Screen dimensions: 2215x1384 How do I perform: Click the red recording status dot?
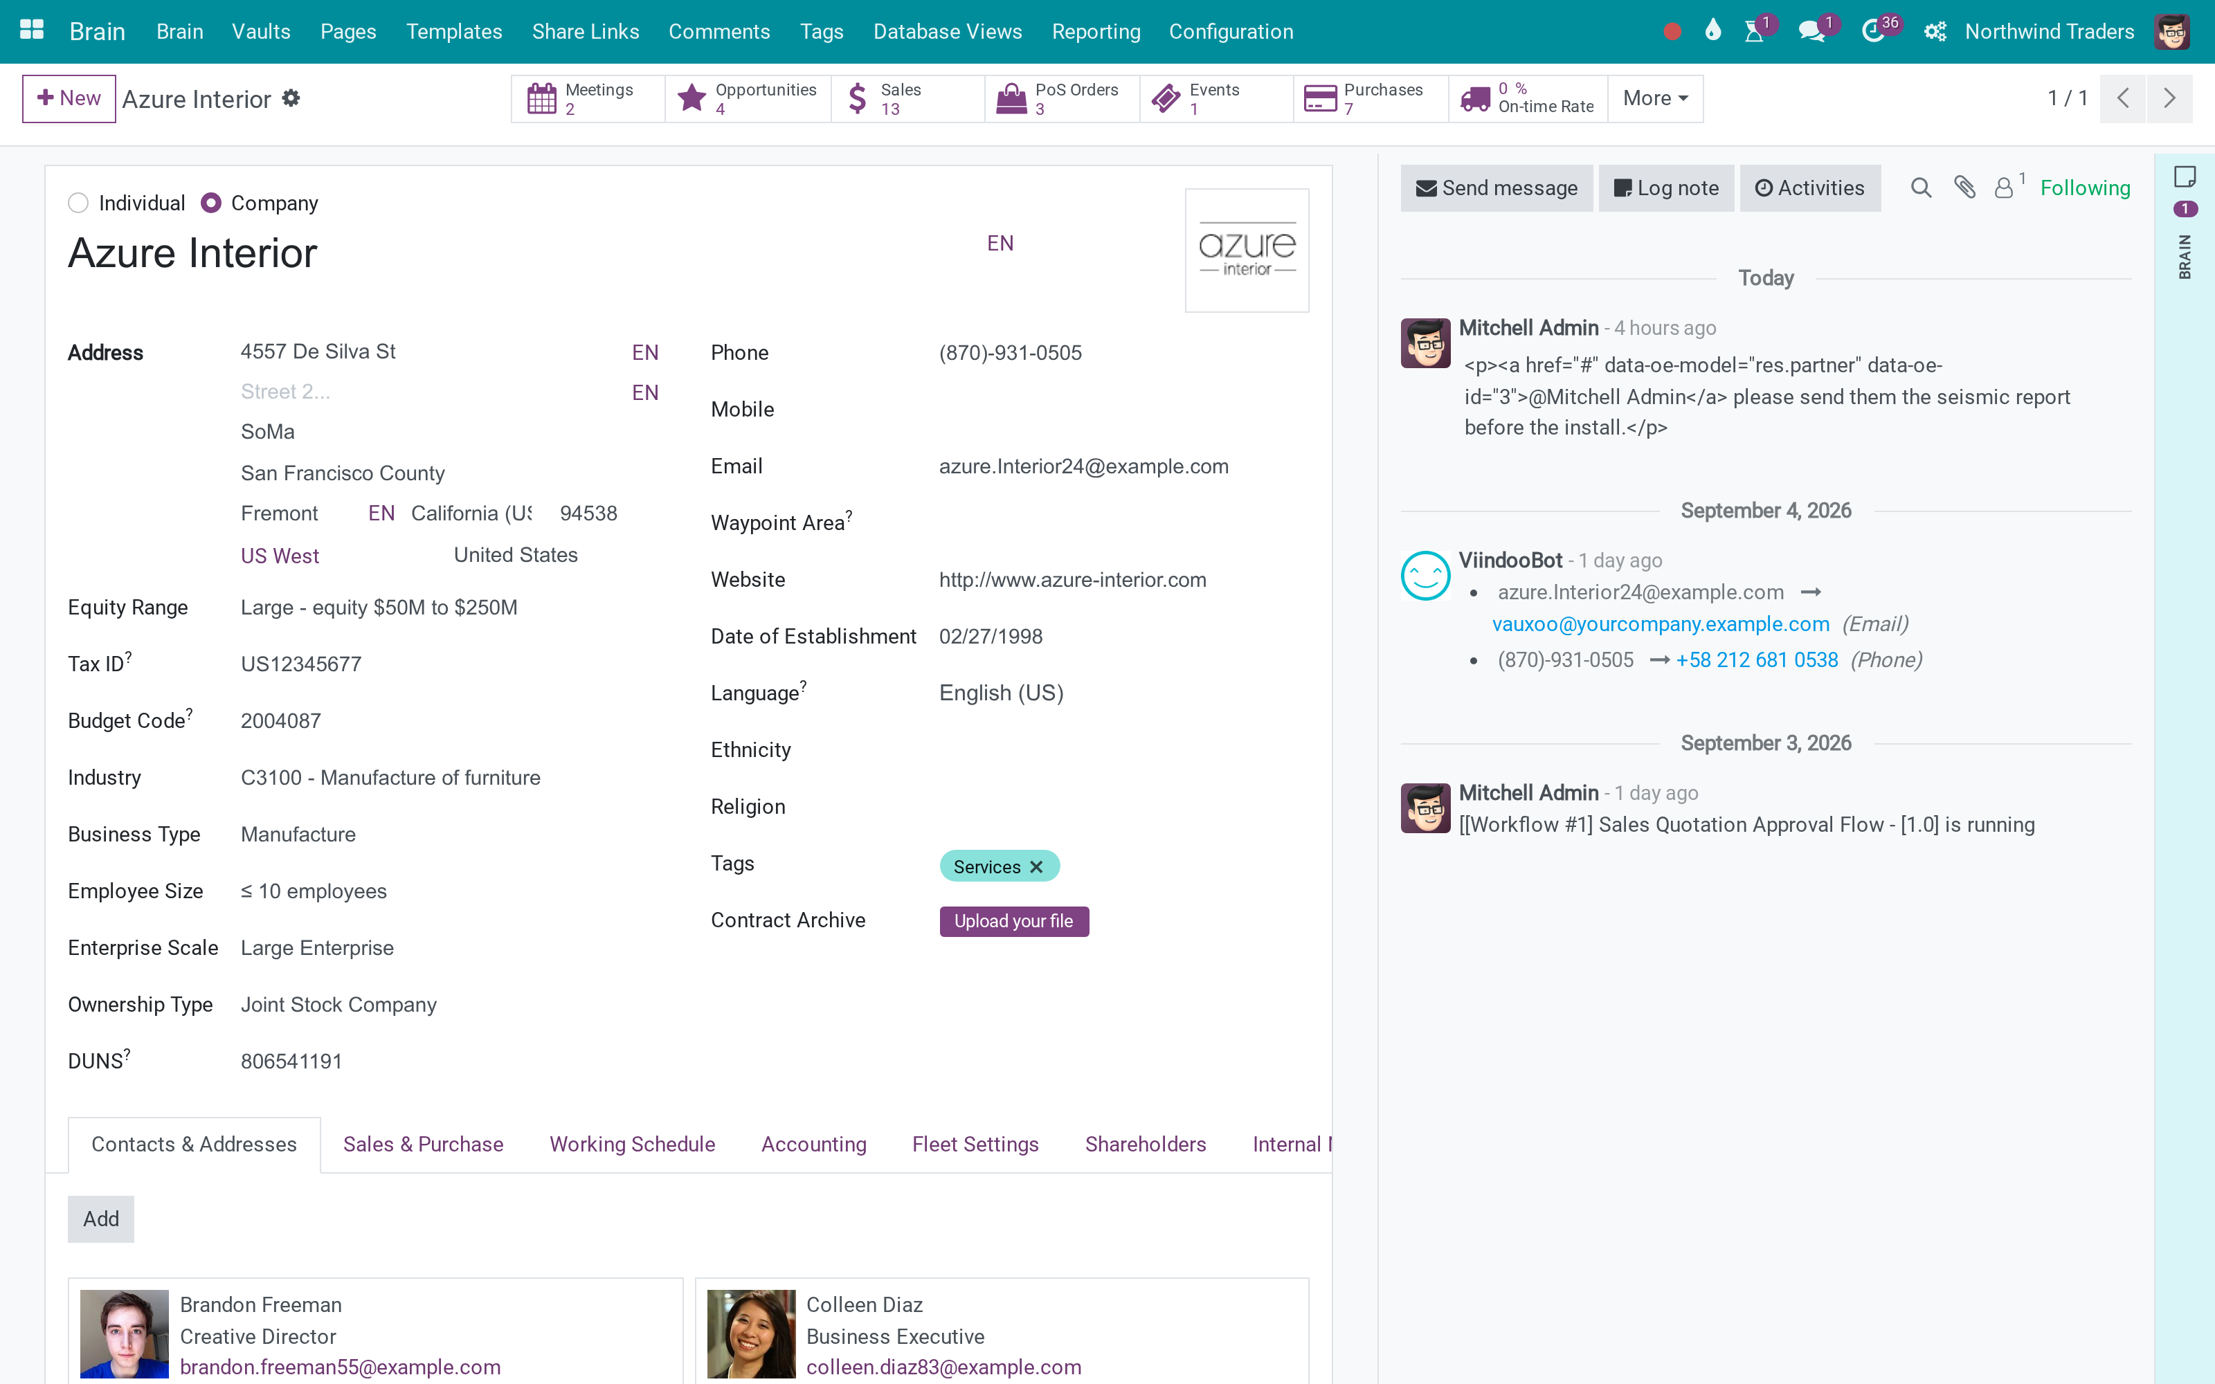[1672, 32]
